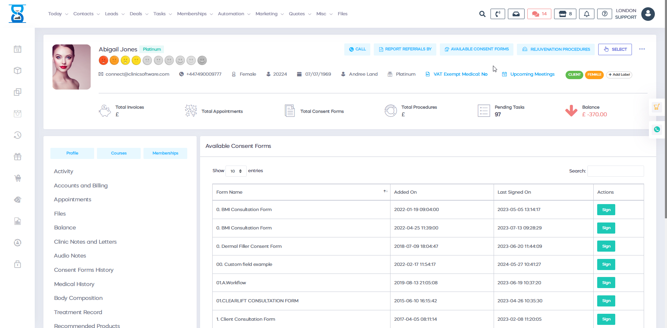Click the shopping cart icon on right edge
Screen dimensions: 667x328
pyautogui.click(x=657, y=107)
